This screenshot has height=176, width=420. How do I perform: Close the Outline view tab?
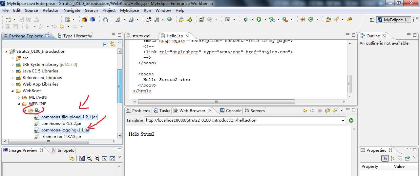[384, 36]
